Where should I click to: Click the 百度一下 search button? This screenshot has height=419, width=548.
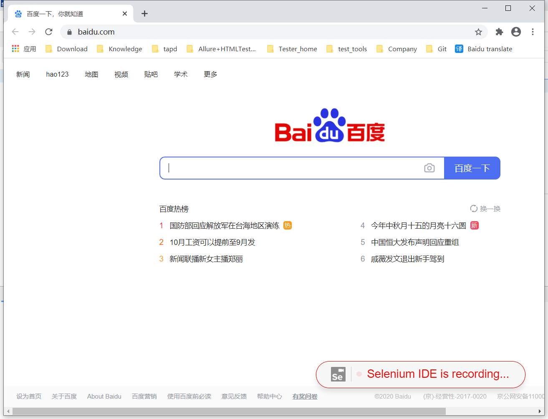[472, 168]
